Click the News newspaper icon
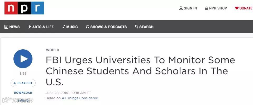 [x=6, y=27]
